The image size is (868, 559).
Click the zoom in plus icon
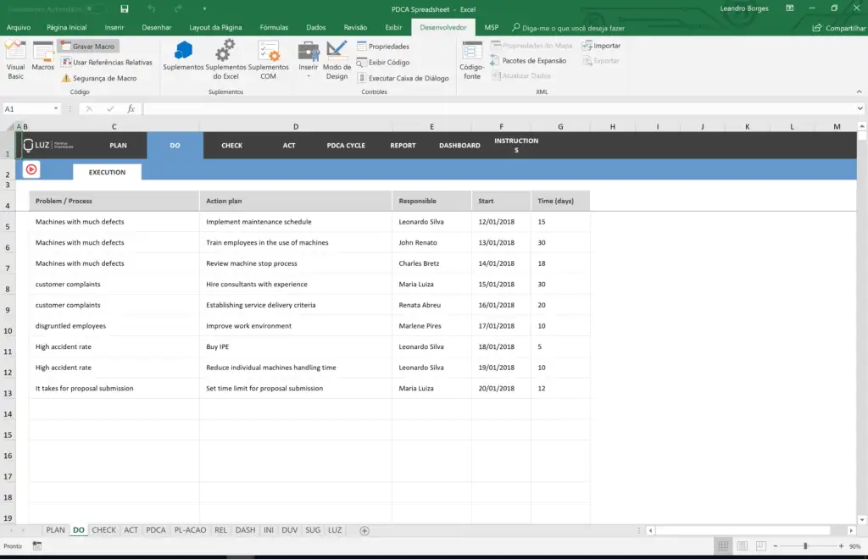(841, 545)
